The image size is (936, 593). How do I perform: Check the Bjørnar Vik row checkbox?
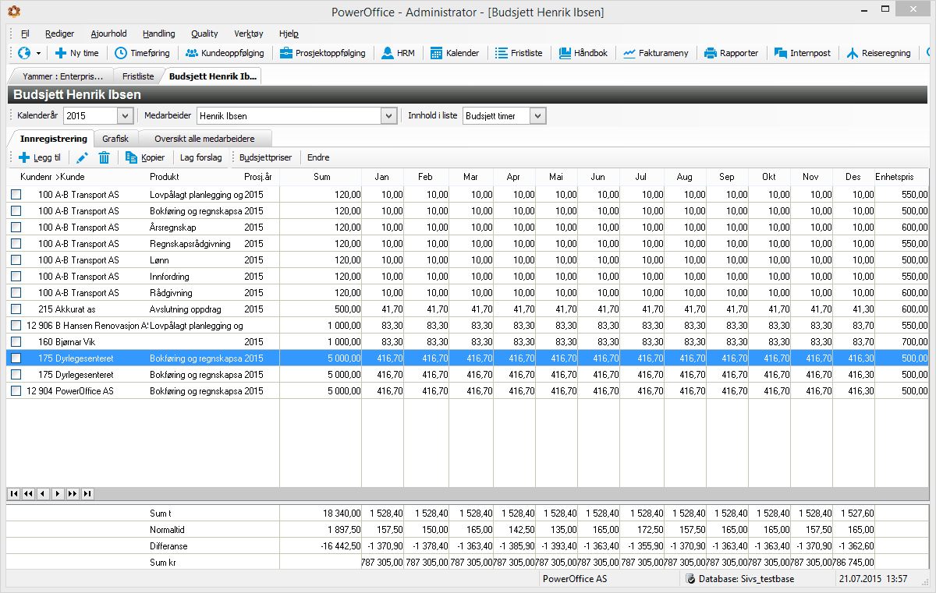tap(16, 342)
